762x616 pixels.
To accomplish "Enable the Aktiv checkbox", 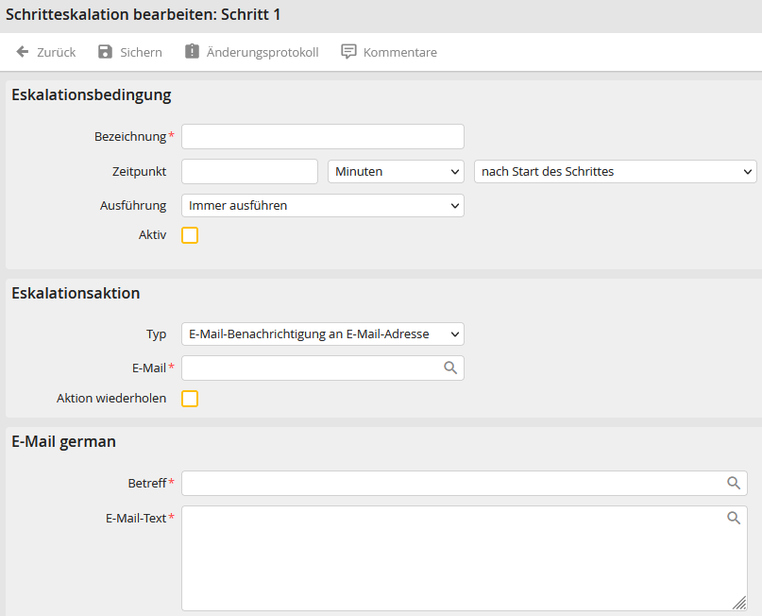I will click(190, 235).
